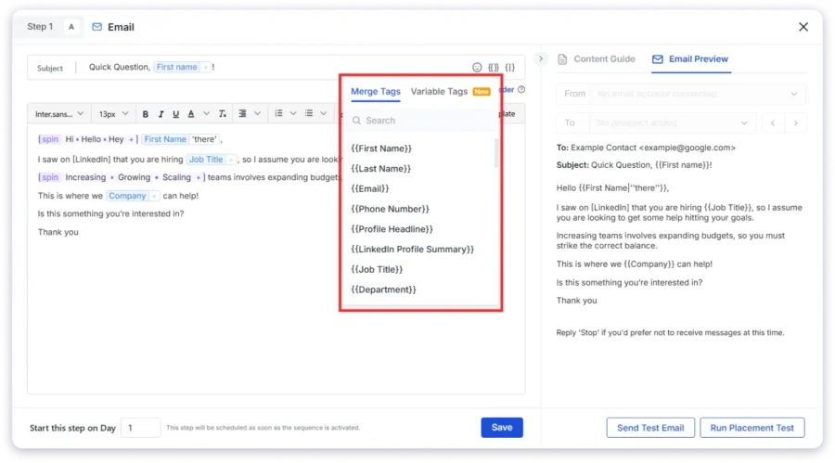Click the Job Title tag in body
Image resolution: width=835 pixels, height=463 pixels.
click(206, 160)
